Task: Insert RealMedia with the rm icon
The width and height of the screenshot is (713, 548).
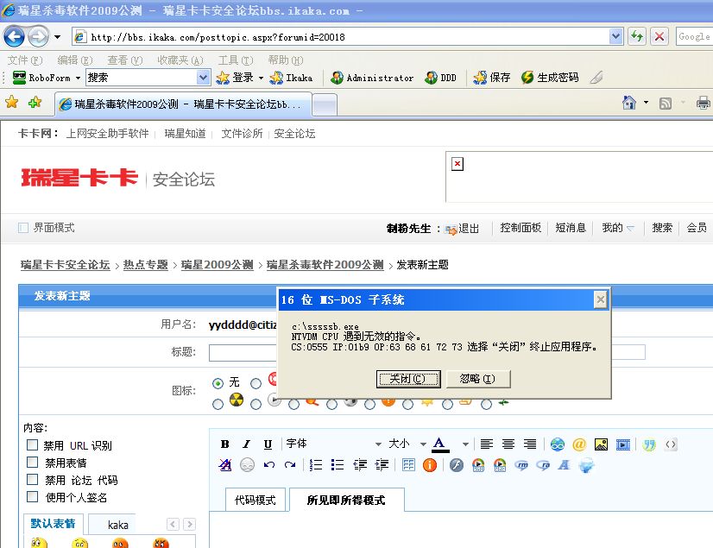Action: pyautogui.click(x=521, y=465)
